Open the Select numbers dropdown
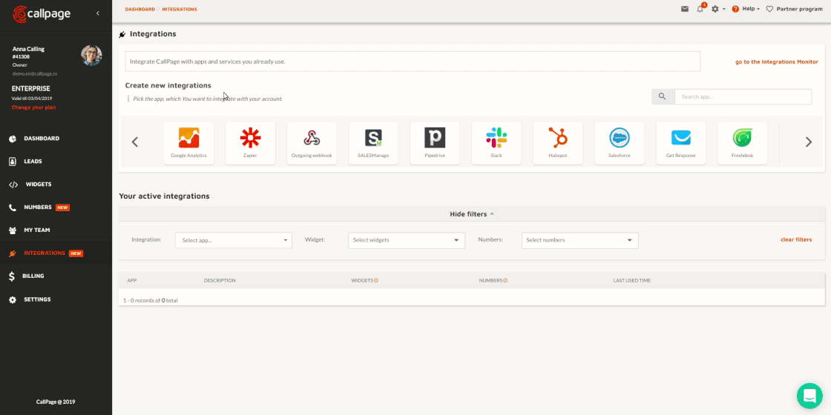 [x=579, y=240]
